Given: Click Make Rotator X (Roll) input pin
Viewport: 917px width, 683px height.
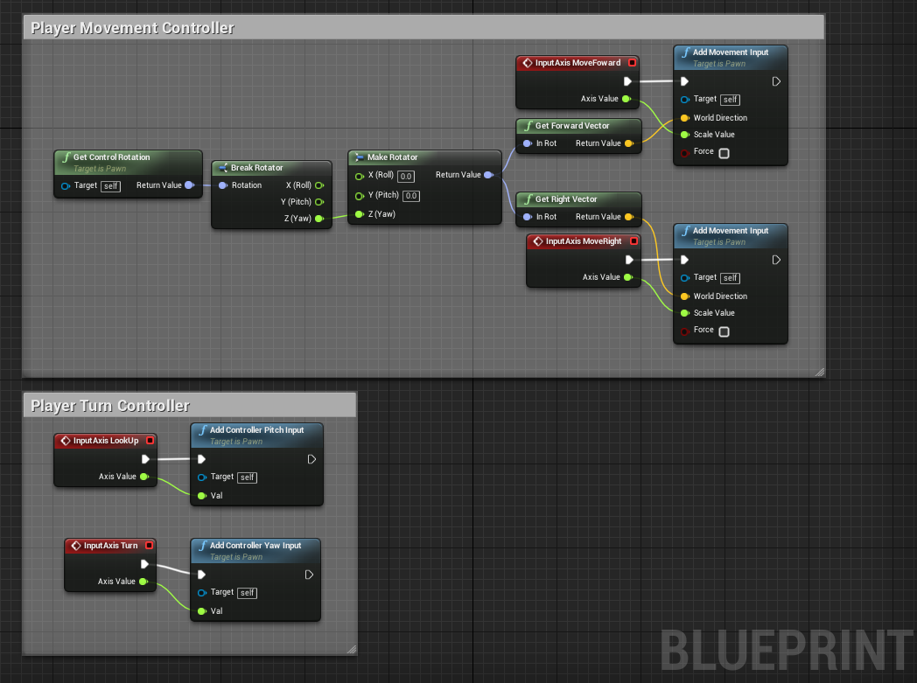Looking at the screenshot, I should 360,176.
